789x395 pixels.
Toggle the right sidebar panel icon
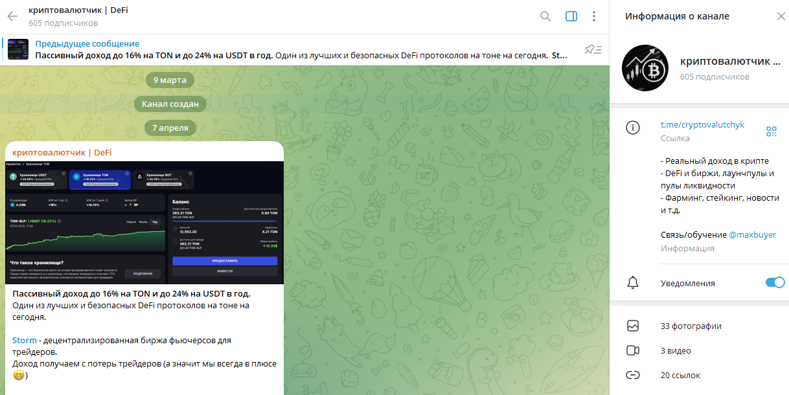click(571, 16)
